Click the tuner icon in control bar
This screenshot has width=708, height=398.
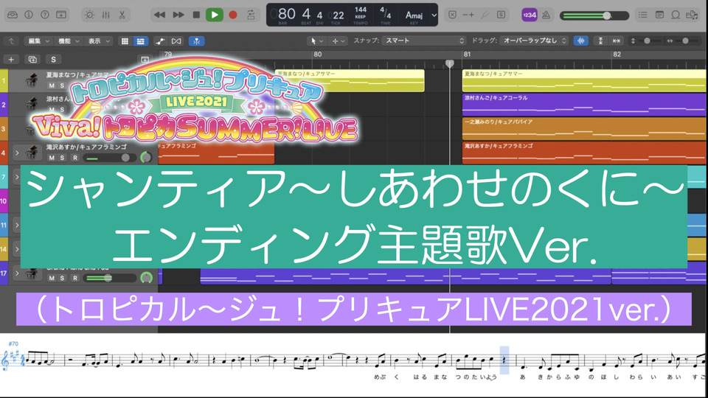(485, 15)
